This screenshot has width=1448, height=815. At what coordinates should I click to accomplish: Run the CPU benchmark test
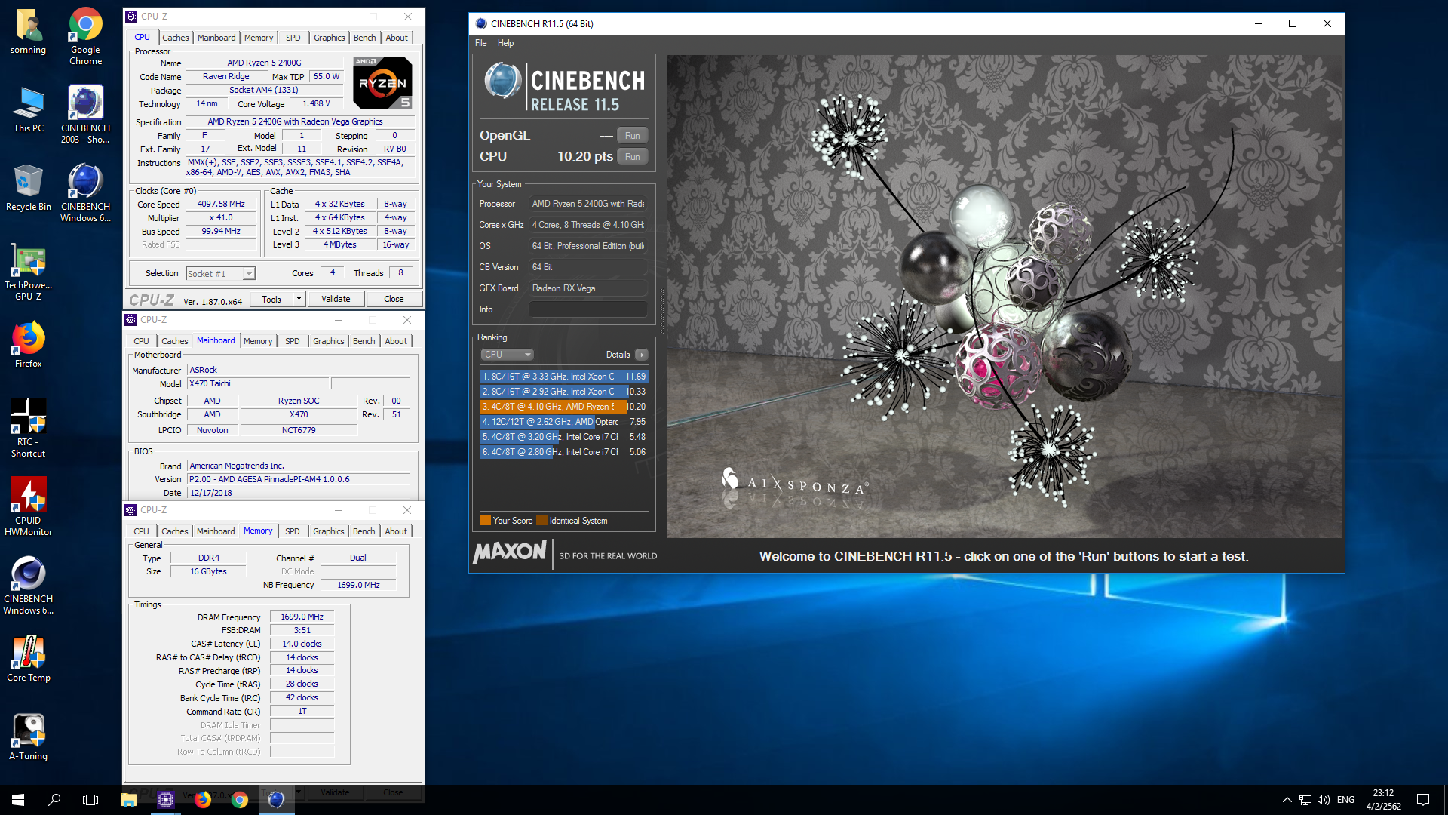[632, 157]
